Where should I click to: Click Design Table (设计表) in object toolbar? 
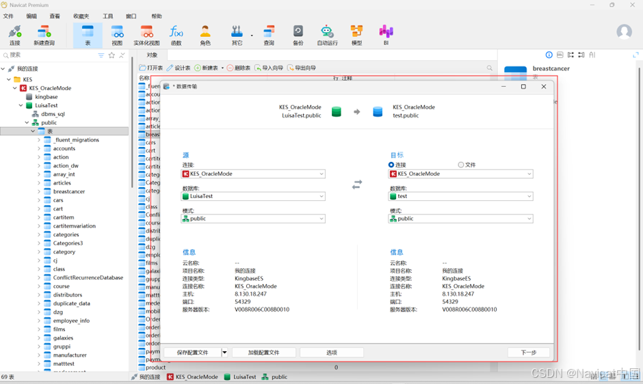pos(179,68)
